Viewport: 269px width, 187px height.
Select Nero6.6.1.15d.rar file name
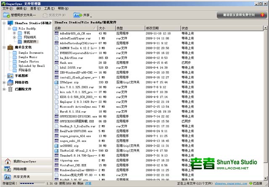click(73, 112)
